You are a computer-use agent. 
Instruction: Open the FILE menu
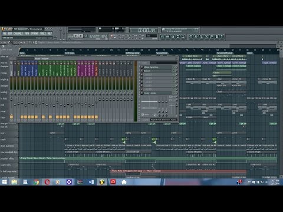tap(4, 34)
